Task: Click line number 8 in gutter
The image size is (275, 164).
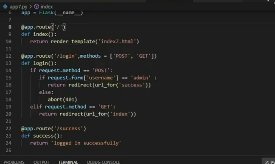Action: [10, 27]
